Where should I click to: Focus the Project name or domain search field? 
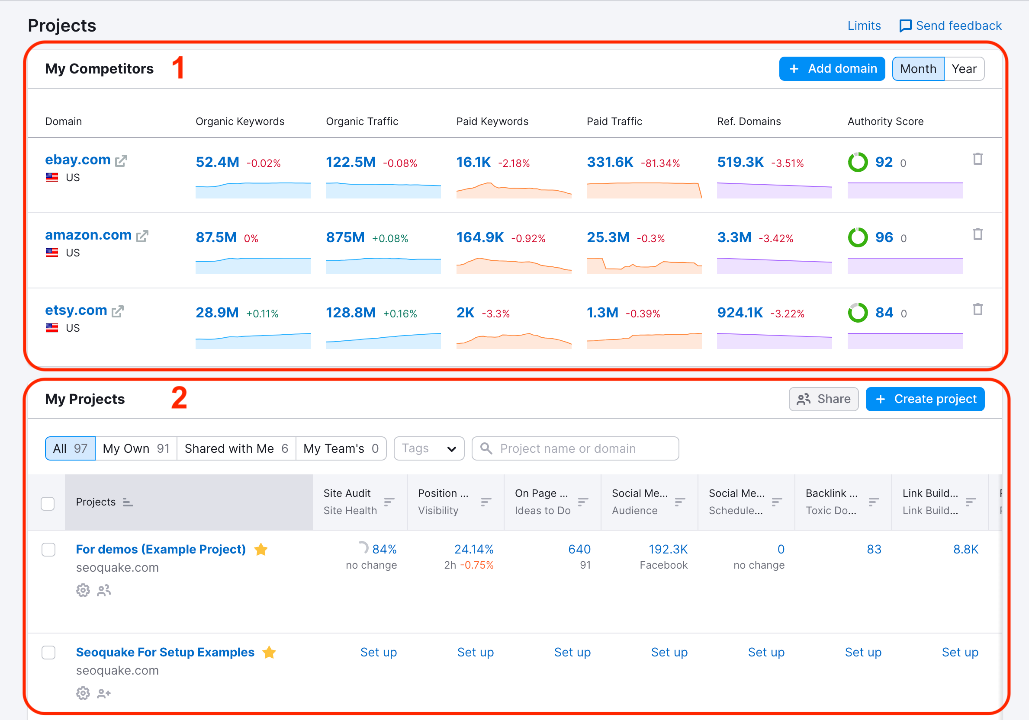[576, 448]
